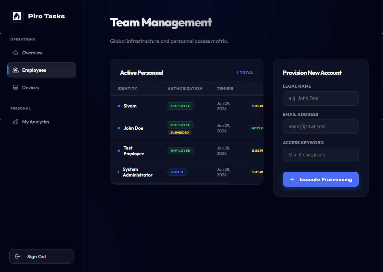Screen dimensions: 383x272
Task: Click the ADMIN badge for System Administrator
Action: (177, 172)
